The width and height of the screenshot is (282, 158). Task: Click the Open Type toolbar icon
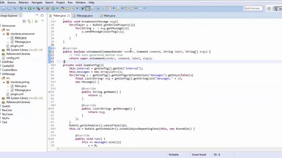[63, 8]
